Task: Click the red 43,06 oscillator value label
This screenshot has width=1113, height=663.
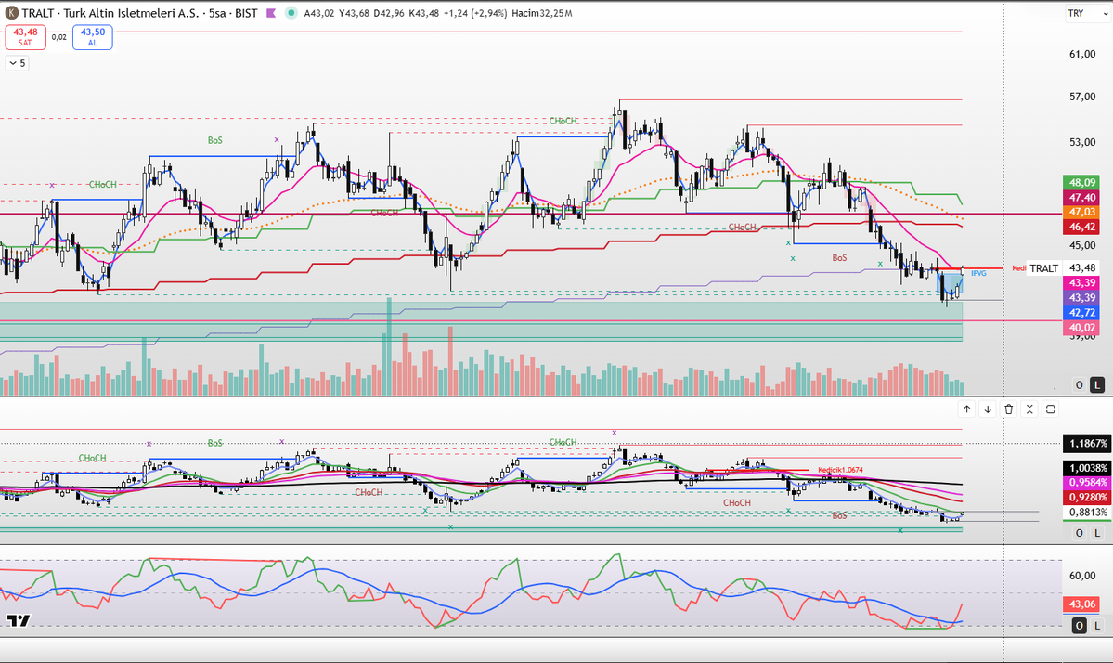Action: click(1081, 604)
